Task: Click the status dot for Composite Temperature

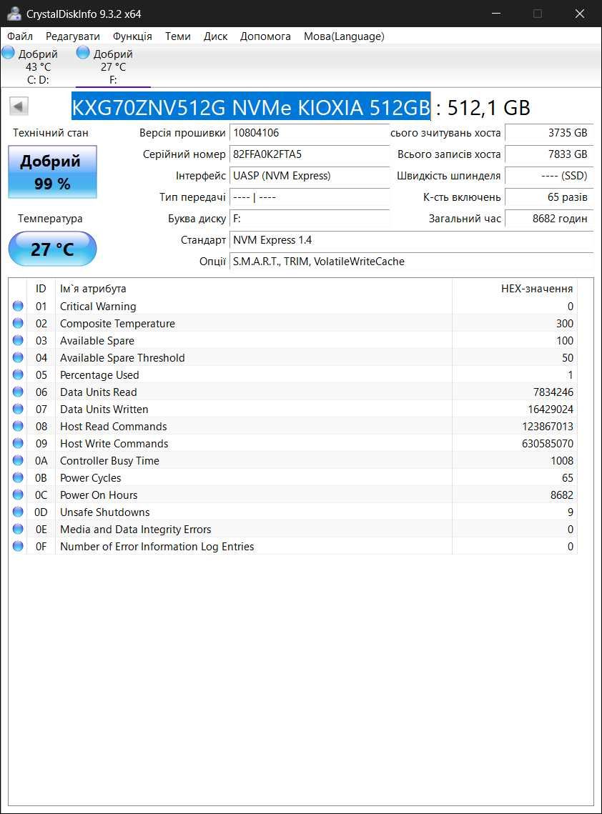Action: point(18,323)
